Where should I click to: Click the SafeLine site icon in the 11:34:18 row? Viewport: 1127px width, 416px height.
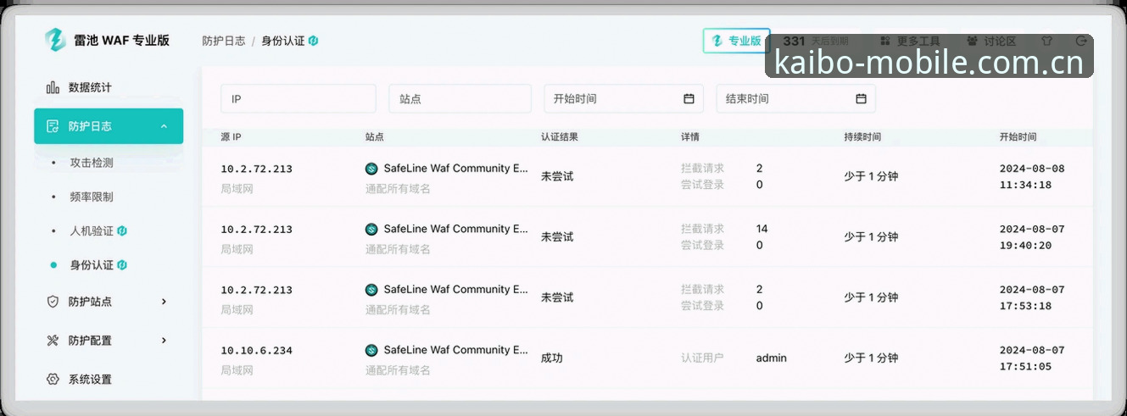371,169
